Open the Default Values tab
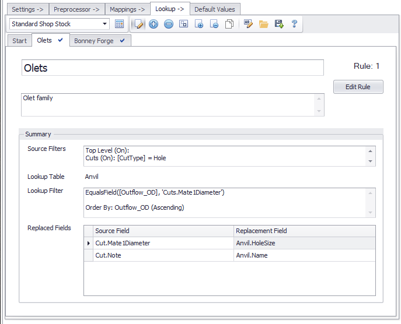Viewport: 401px width, 324px height. tap(215, 9)
